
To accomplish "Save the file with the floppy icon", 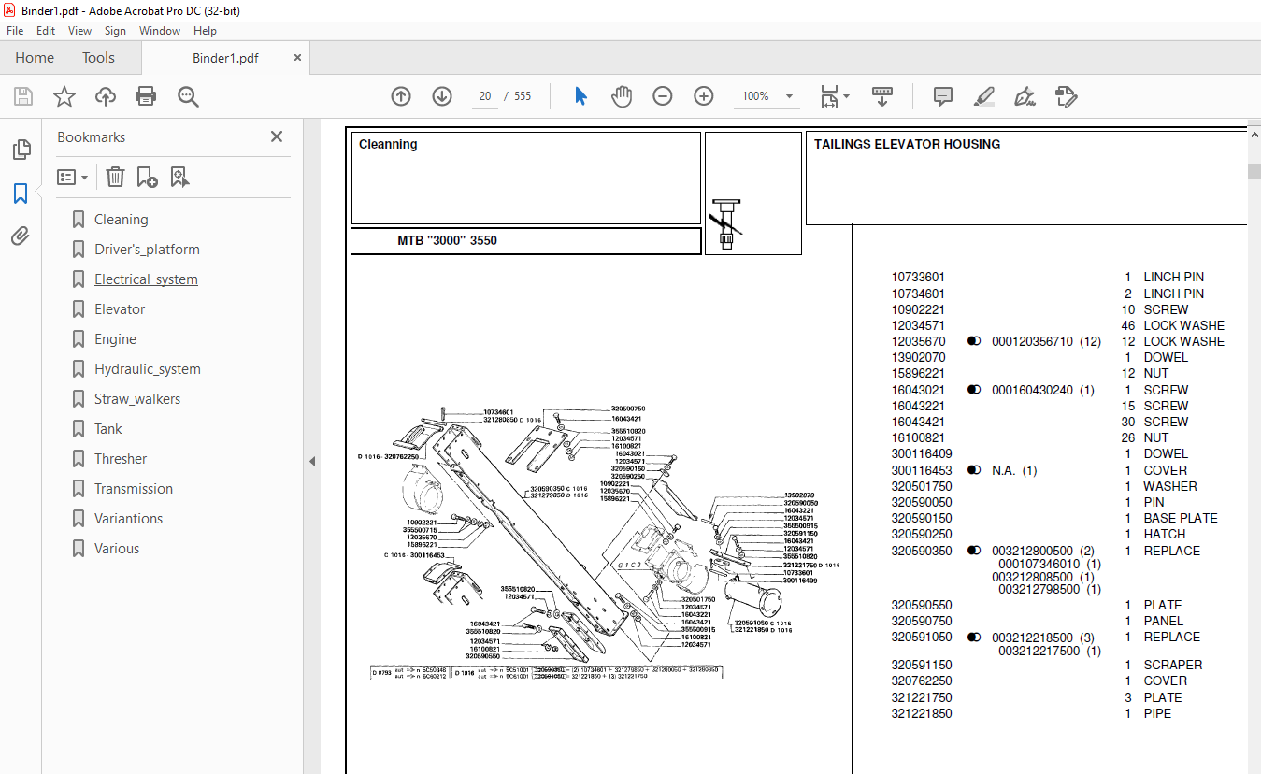I will click(x=23, y=96).
